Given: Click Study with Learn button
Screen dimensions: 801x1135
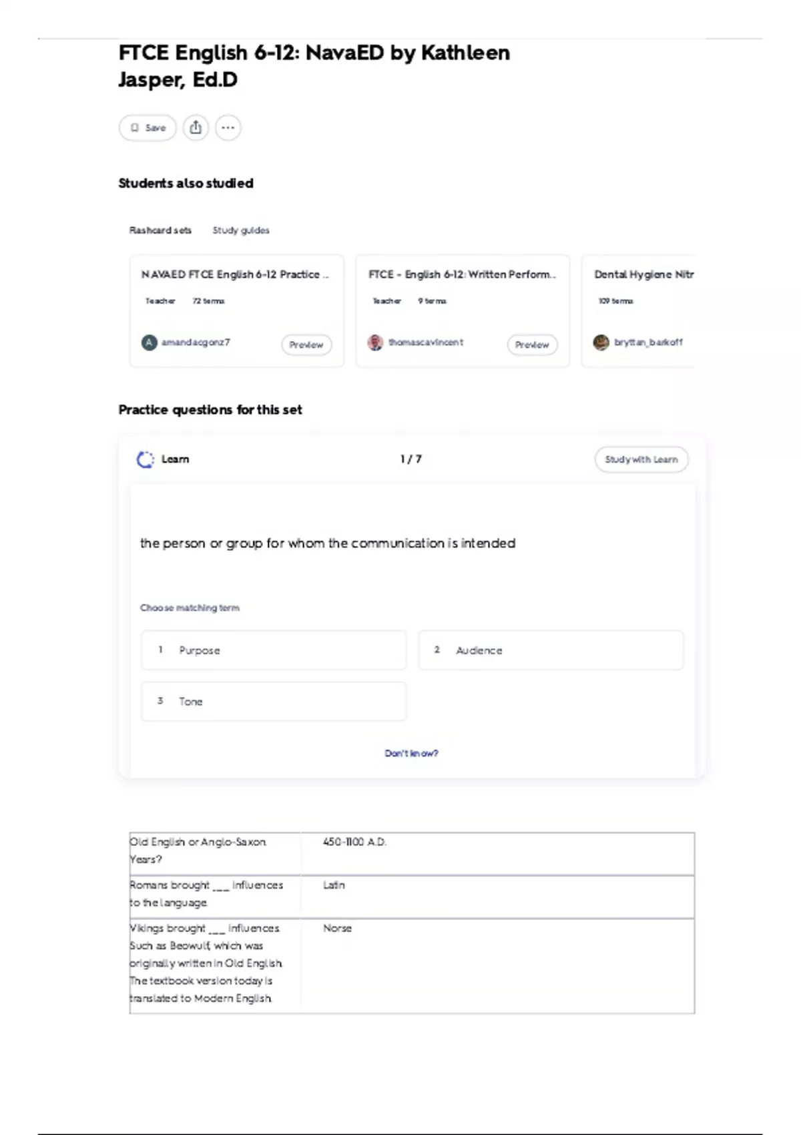Looking at the screenshot, I should (641, 459).
